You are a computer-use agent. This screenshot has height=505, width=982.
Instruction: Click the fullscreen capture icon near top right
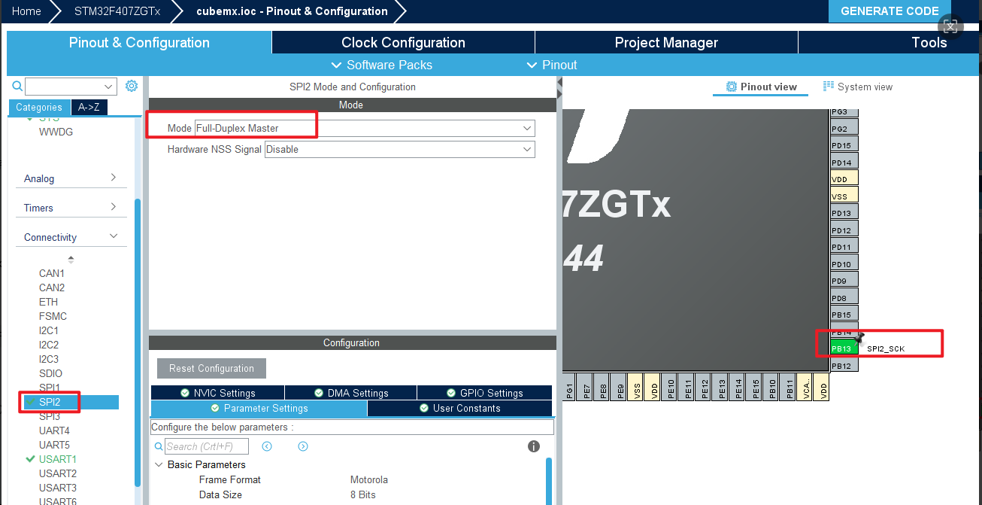click(950, 27)
